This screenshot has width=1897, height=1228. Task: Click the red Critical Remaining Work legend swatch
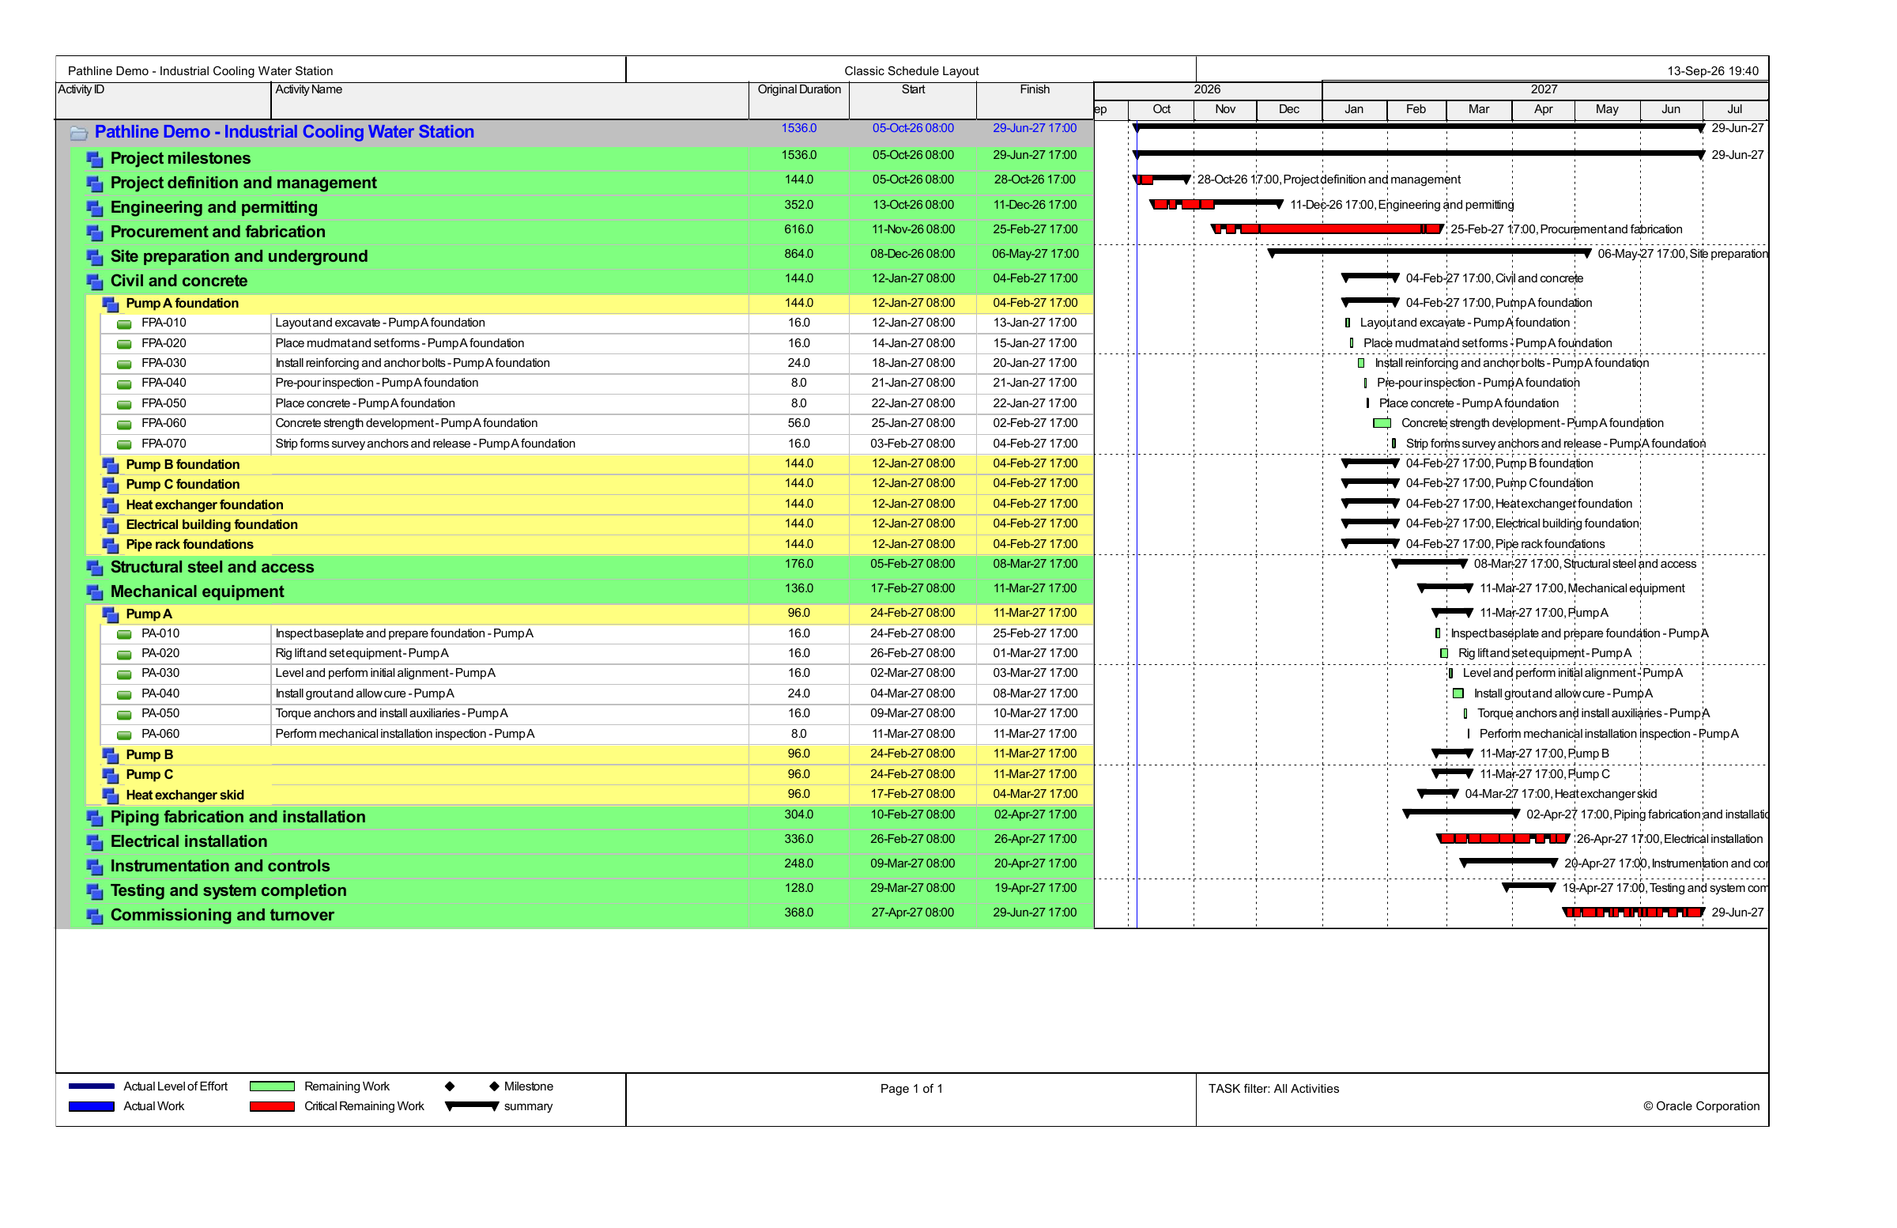(x=273, y=1108)
